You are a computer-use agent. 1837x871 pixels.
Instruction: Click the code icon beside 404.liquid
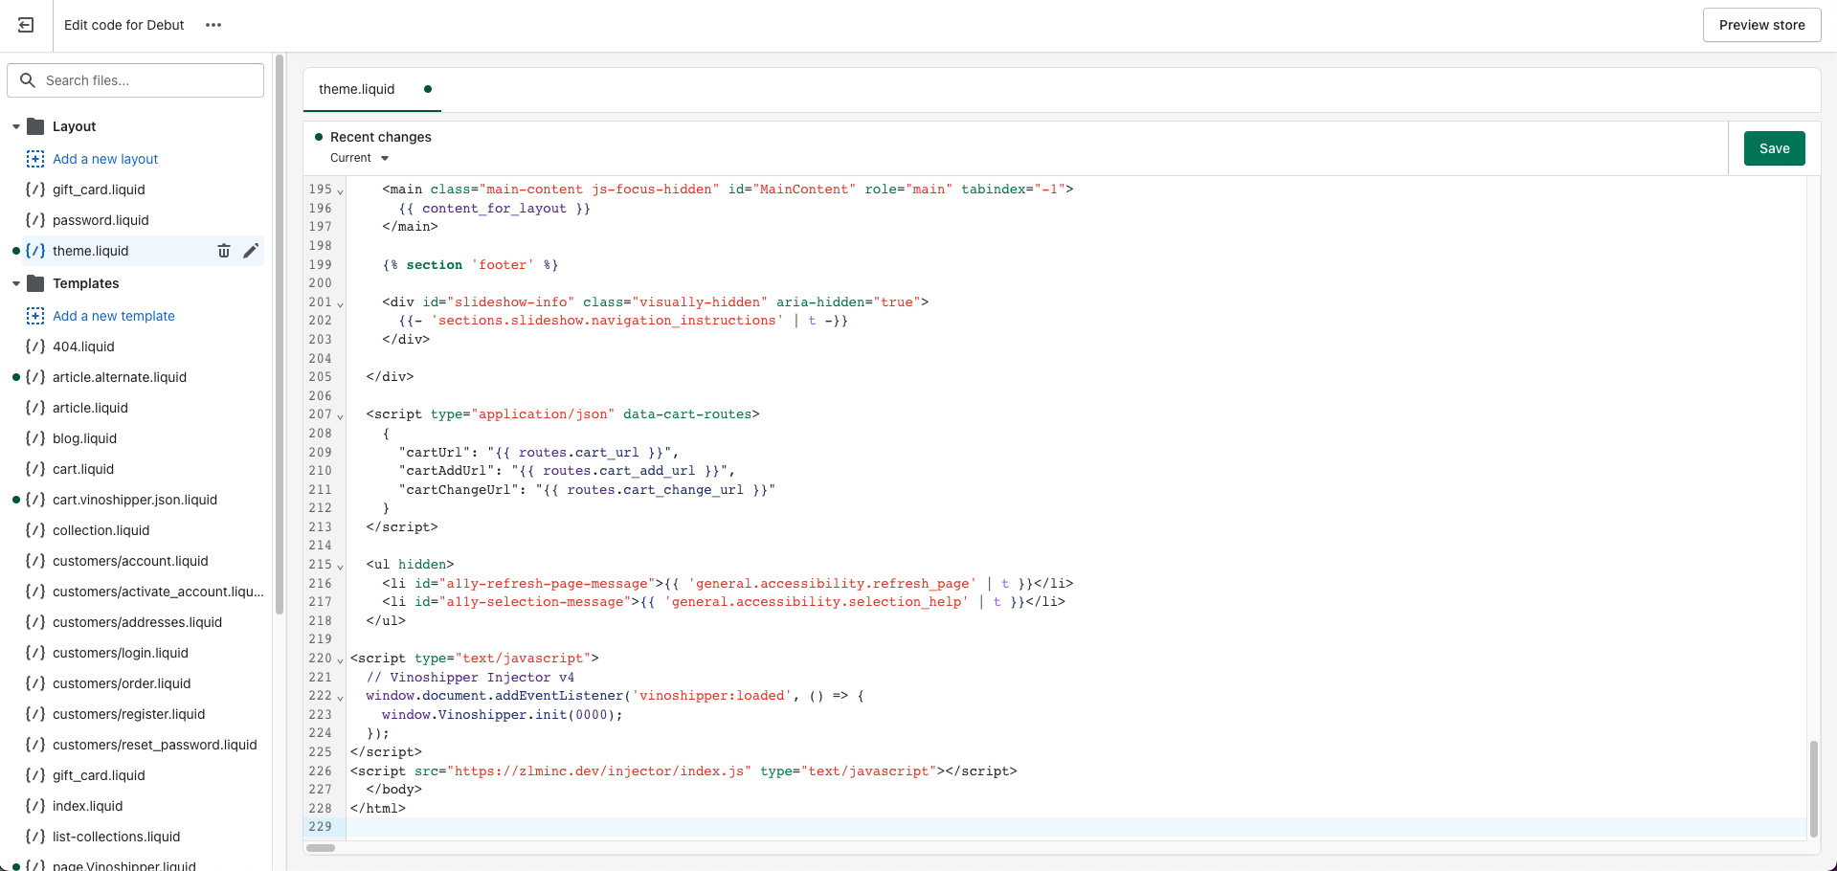click(x=35, y=346)
